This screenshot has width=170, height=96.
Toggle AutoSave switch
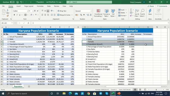click(x=12, y=2)
